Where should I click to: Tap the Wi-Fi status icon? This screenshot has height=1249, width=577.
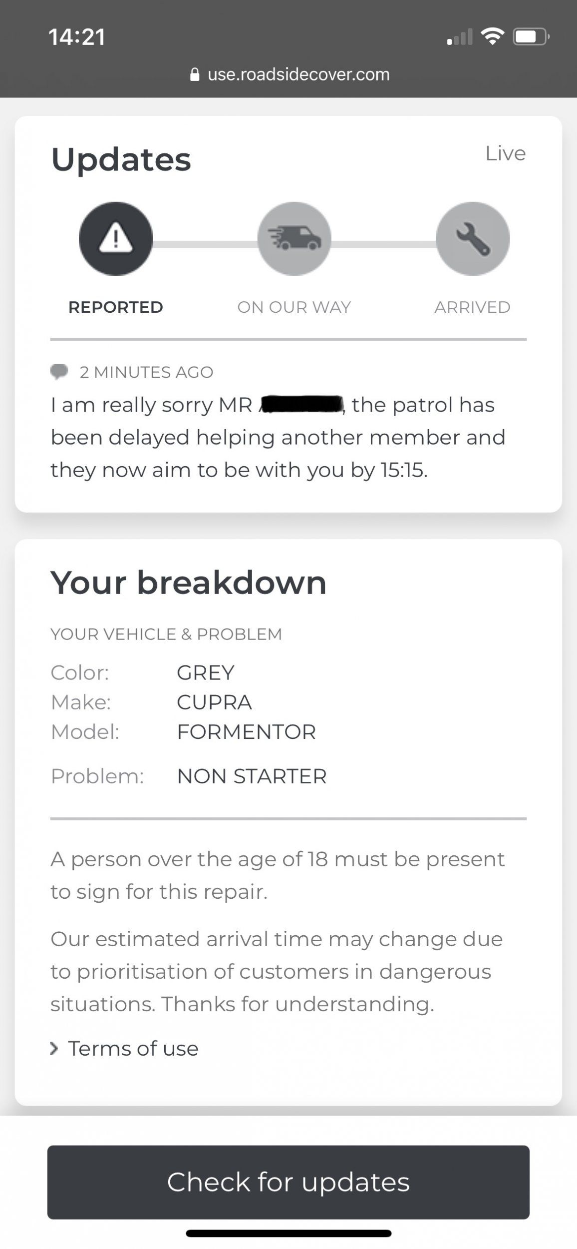[x=492, y=36]
